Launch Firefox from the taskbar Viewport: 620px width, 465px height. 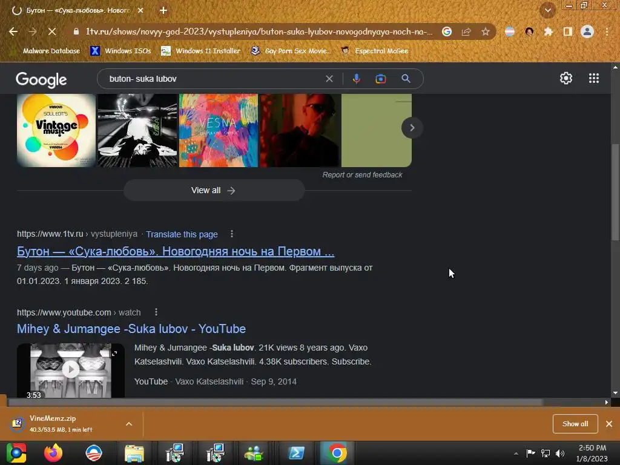53,453
